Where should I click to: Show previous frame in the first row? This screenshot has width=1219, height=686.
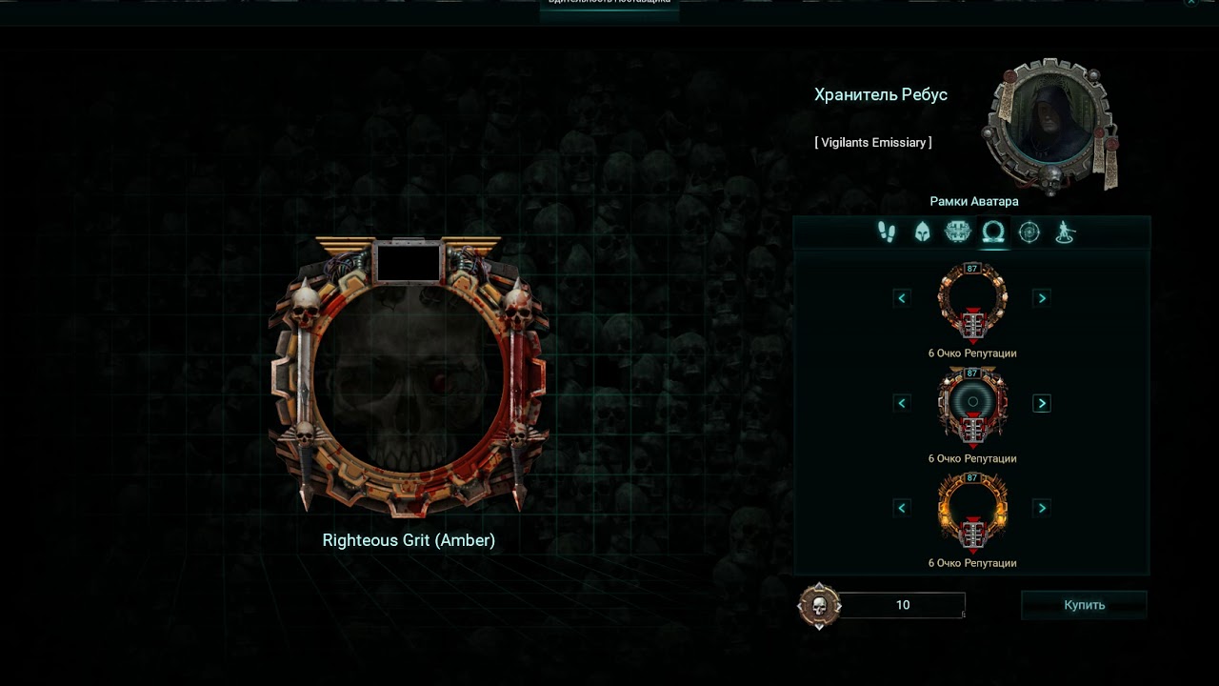pyautogui.click(x=902, y=298)
